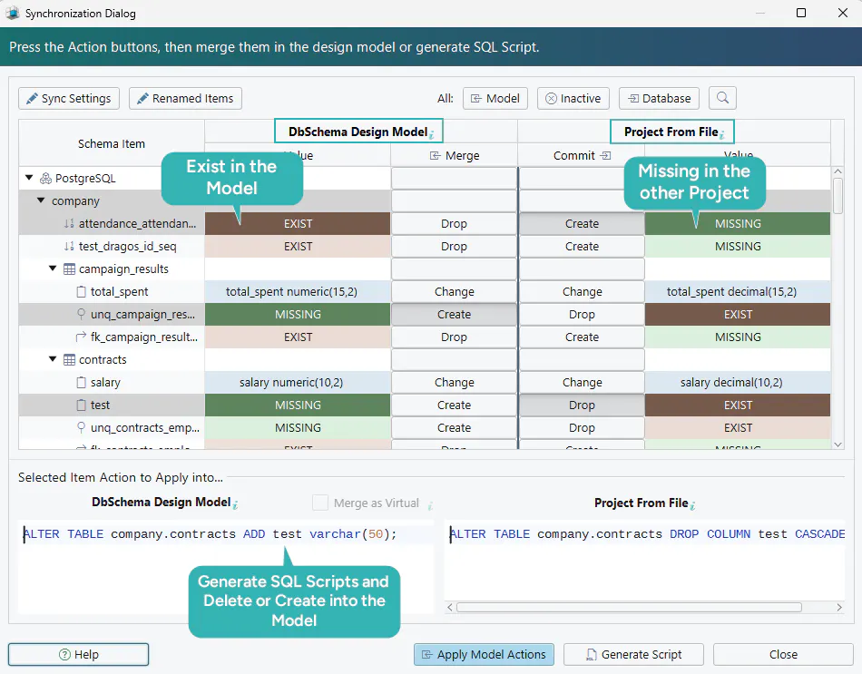The image size is (862, 674).
Task: Open Sync Settings
Action: coord(69,98)
